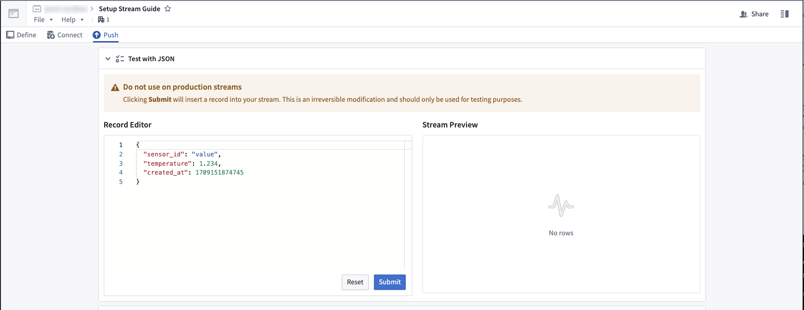Reset the record editor contents
Viewport: 804px width, 310px height.
point(355,282)
